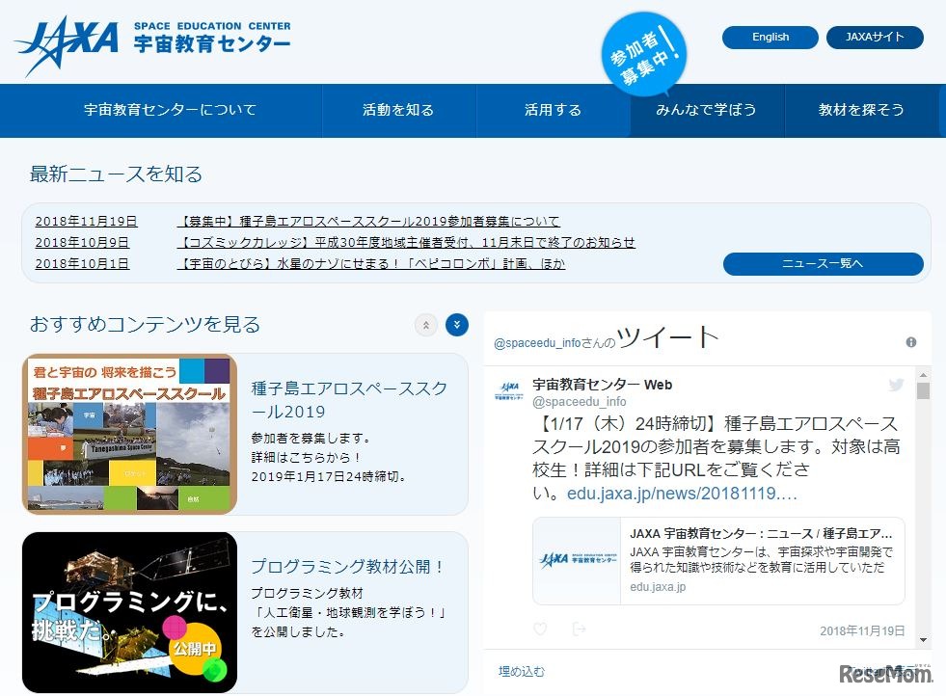Viewport: 946px width, 696px height.
Task: Click the Twitter bird icon in the tweet widget
Action: pos(897,385)
